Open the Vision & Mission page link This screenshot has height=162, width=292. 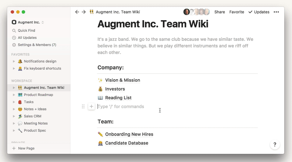(122, 80)
